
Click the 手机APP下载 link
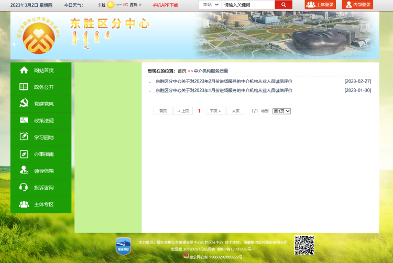click(x=165, y=5)
